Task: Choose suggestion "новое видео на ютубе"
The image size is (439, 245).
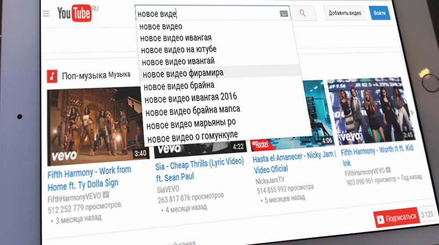Action: click(x=179, y=49)
